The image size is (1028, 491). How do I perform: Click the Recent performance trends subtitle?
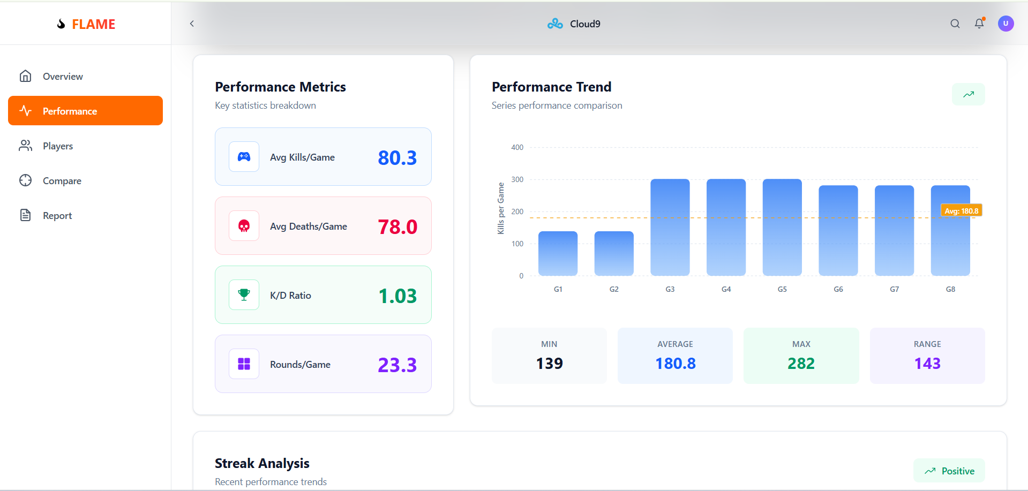click(x=271, y=482)
